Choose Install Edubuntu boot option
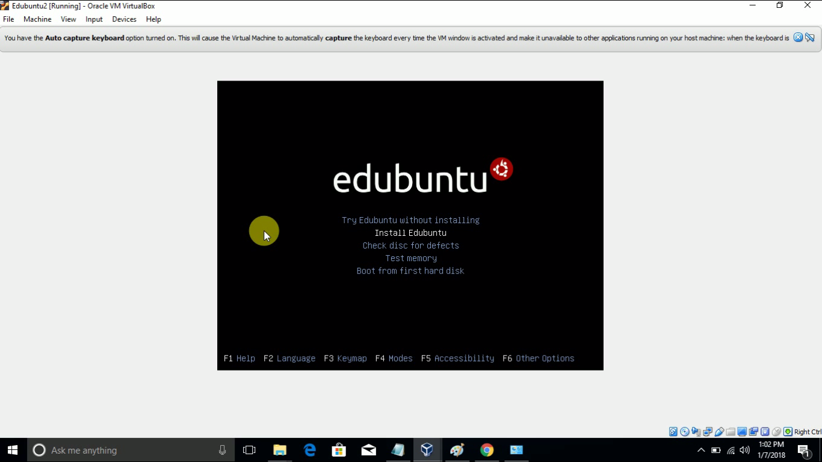 pos(410,233)
